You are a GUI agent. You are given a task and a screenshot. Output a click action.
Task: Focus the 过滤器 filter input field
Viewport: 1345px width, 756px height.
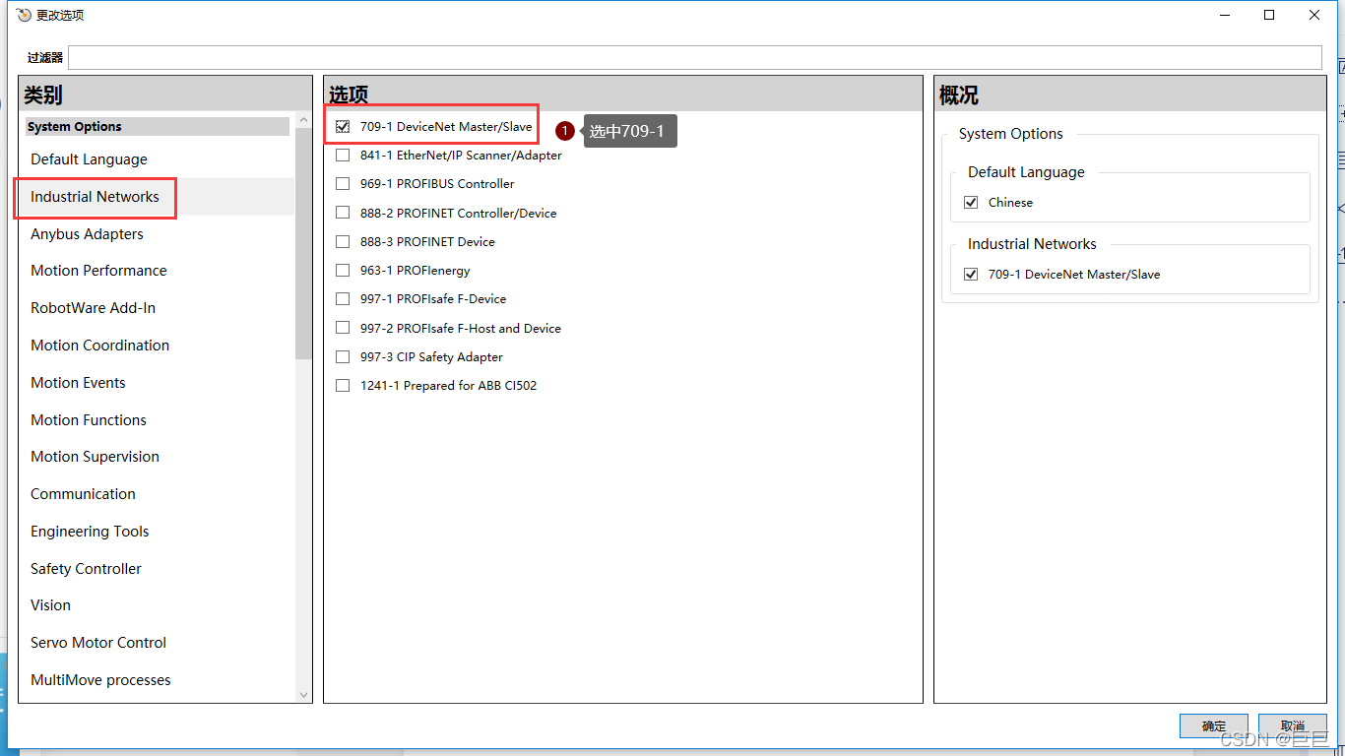click(695, 57)
